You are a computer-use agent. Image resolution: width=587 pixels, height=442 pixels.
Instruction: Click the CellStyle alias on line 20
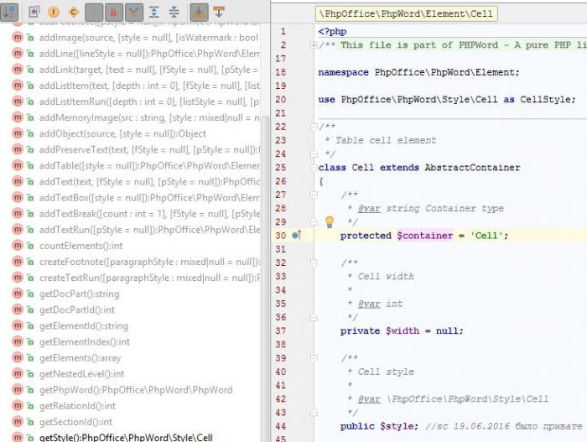[545, 99]
